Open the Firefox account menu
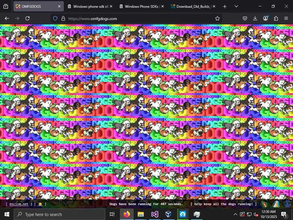 coord(266,18)
